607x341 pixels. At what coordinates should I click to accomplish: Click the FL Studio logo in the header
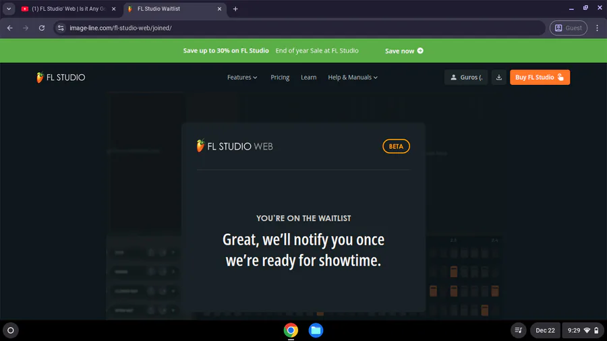pyautogui.click(x=61, y=77)
